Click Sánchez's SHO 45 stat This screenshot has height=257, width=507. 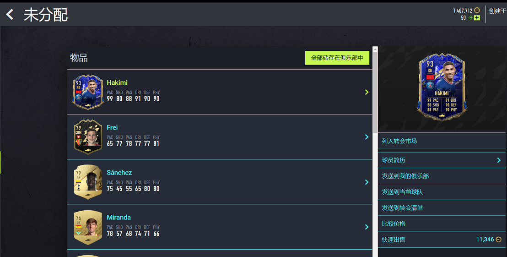pyautogui.click(x=119, y=186)
